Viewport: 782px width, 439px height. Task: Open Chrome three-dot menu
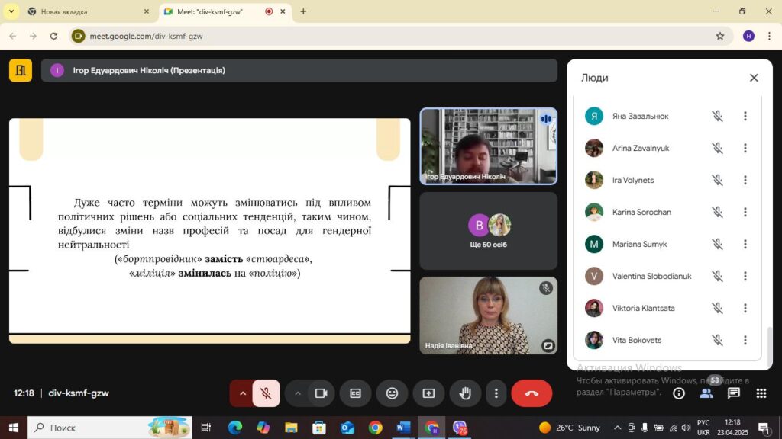769,36
